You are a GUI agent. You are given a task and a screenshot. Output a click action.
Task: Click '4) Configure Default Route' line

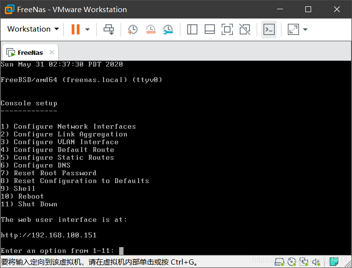[57, 150]
